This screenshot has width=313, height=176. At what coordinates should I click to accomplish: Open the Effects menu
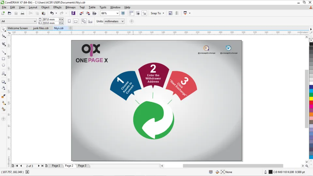pos(57,7)
